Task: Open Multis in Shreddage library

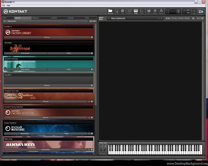Action: tap(69, 53)
